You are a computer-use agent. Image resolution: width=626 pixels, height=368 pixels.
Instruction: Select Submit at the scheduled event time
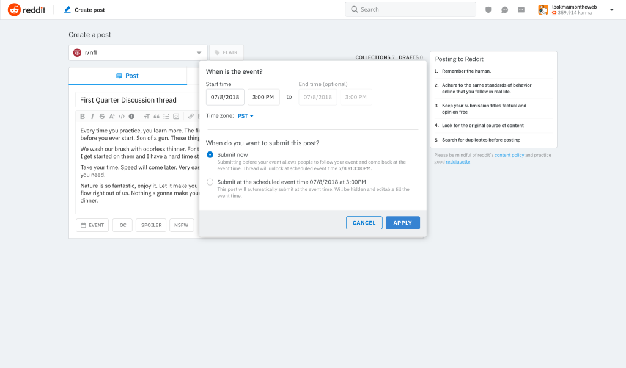pos(210,182)
